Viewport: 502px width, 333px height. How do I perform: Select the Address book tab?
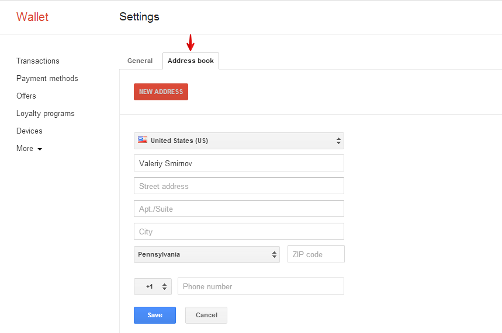point(191,61)
